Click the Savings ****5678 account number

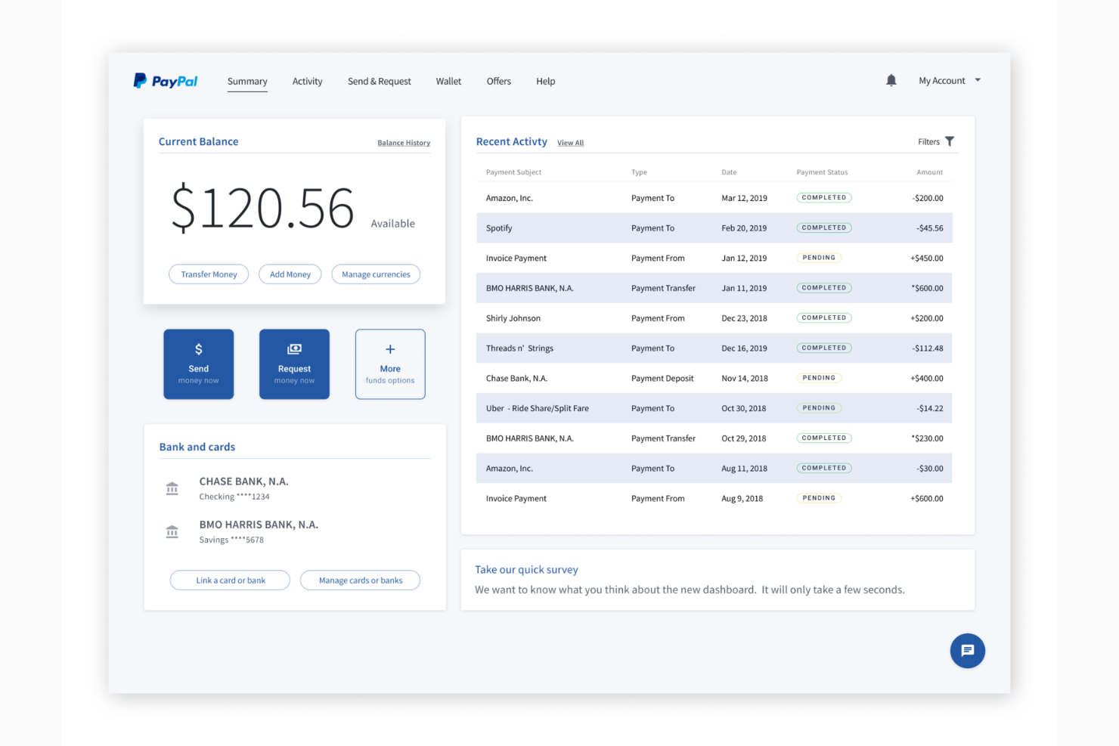[231, 540]
